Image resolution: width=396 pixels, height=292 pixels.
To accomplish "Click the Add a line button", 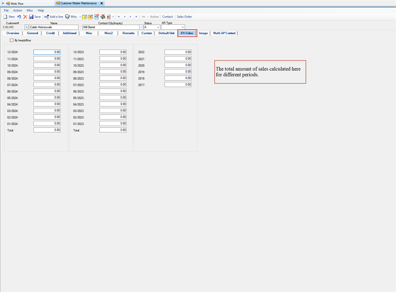I will pyautogui.click(x=54, y=17).
